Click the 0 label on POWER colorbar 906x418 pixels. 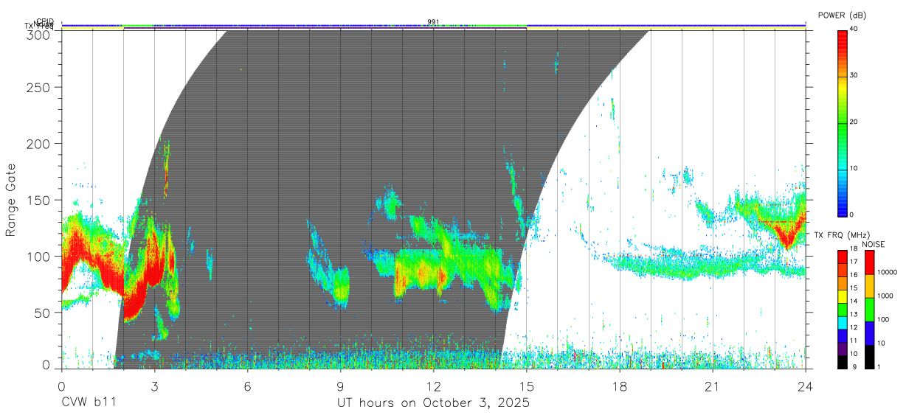pyautogui.click(x=851, y=215)
